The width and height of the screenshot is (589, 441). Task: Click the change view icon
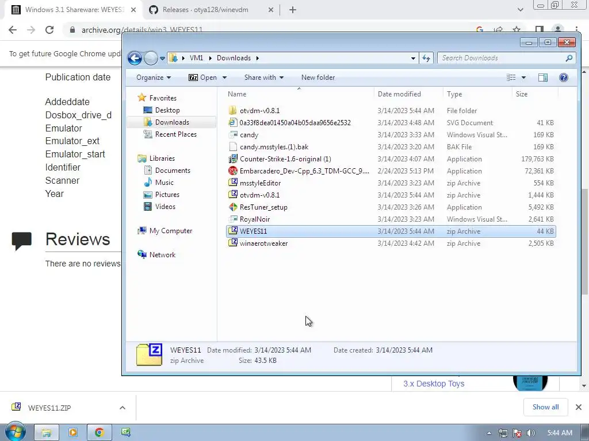pos(511,78)
